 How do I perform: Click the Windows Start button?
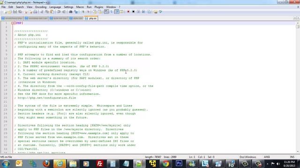6,164
